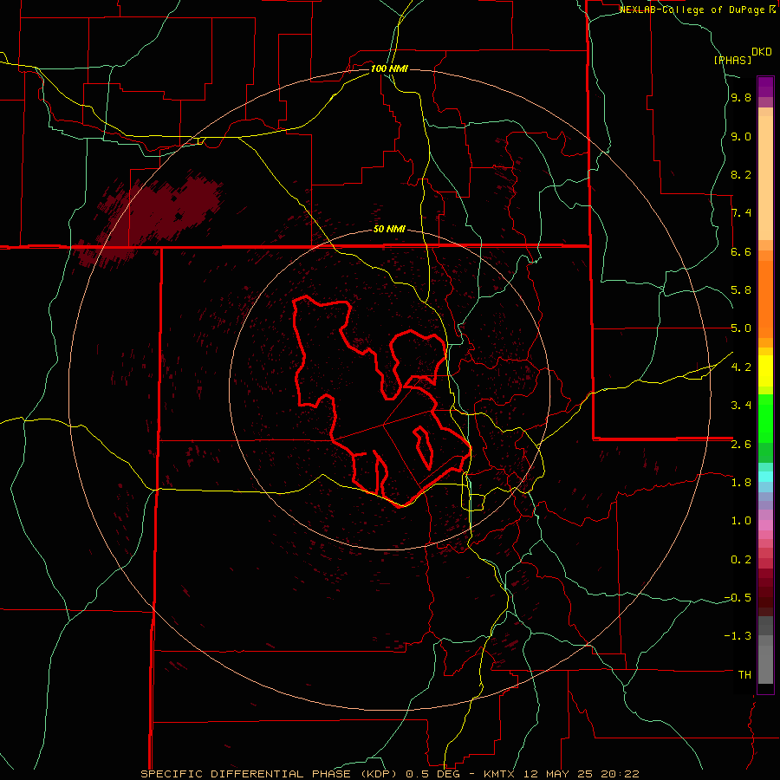Click the 50 NMI range ring label
The image size is (780, 780).
(x=389, y=230)
